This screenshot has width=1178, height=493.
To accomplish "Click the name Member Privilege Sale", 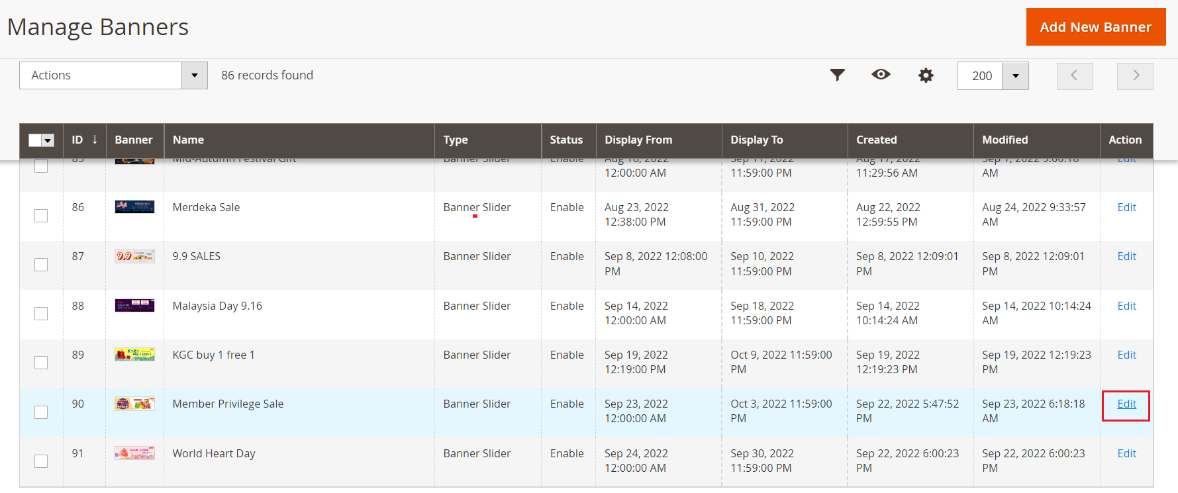I will point(228,404).
